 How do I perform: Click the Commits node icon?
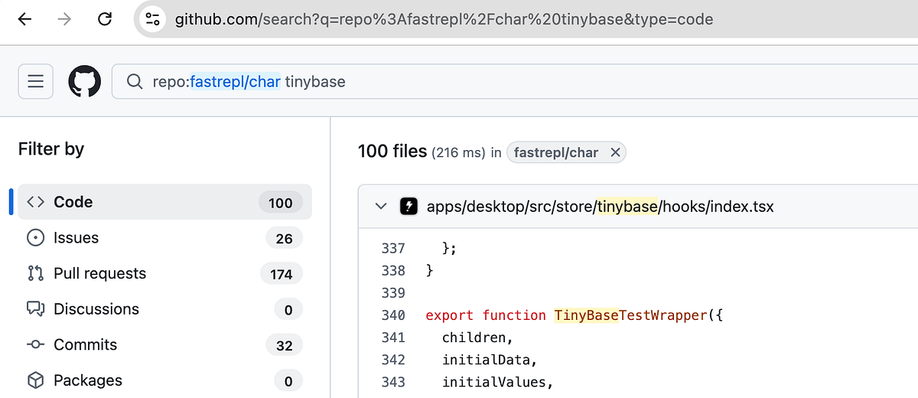tap(35, 344)
